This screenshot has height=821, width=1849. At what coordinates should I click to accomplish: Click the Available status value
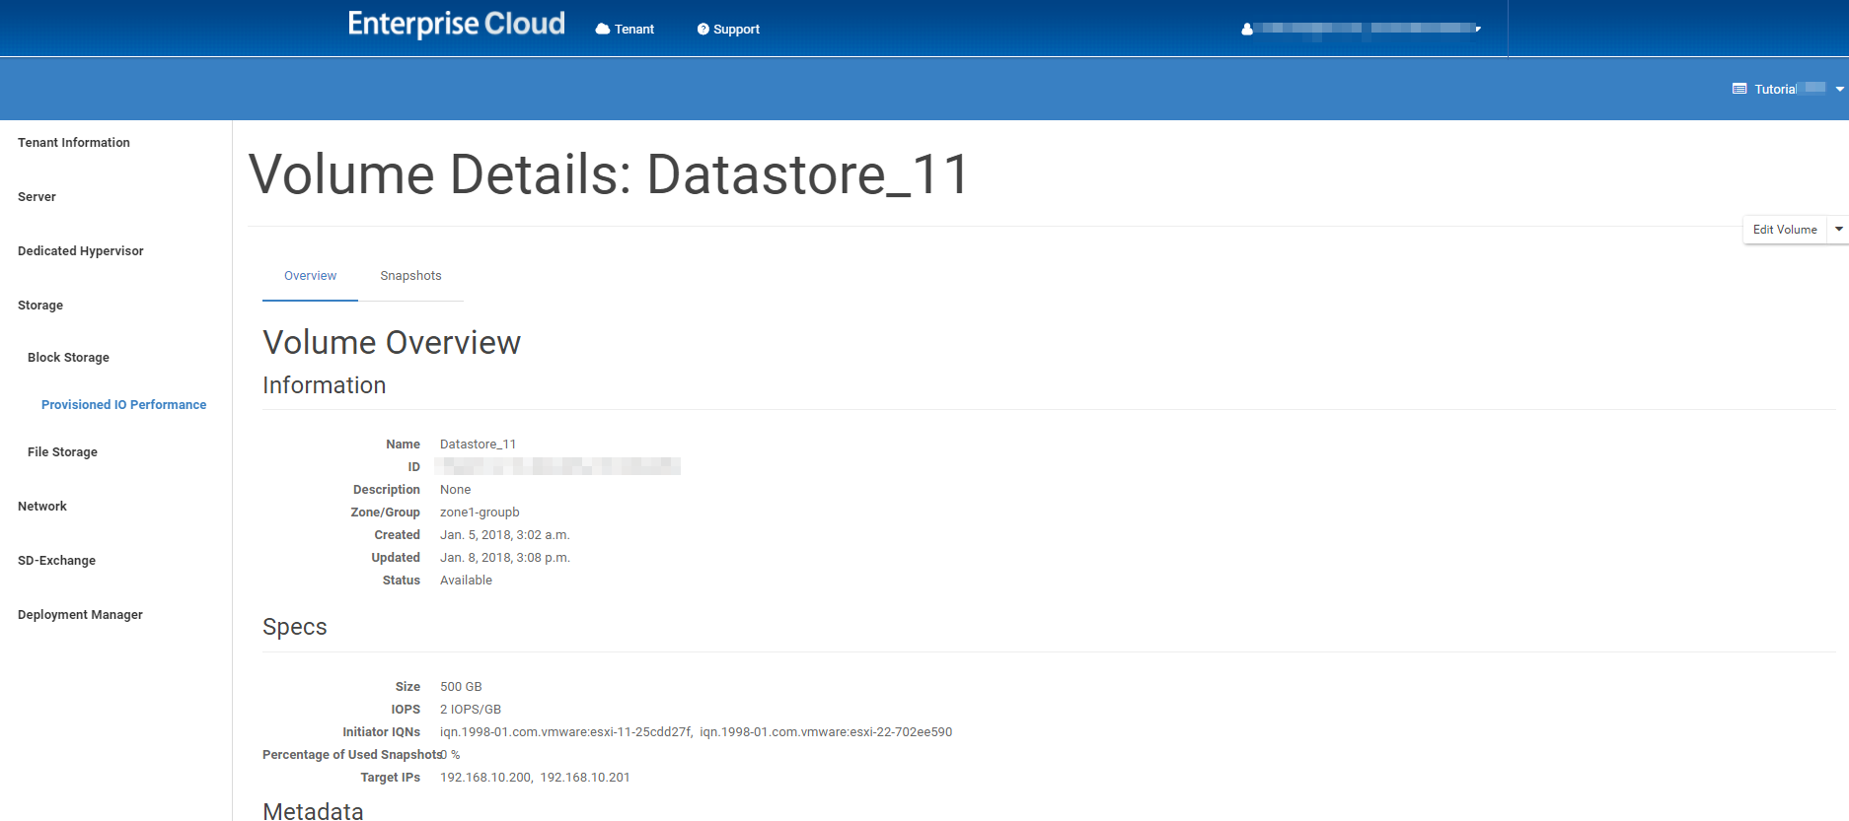(466, 581)
